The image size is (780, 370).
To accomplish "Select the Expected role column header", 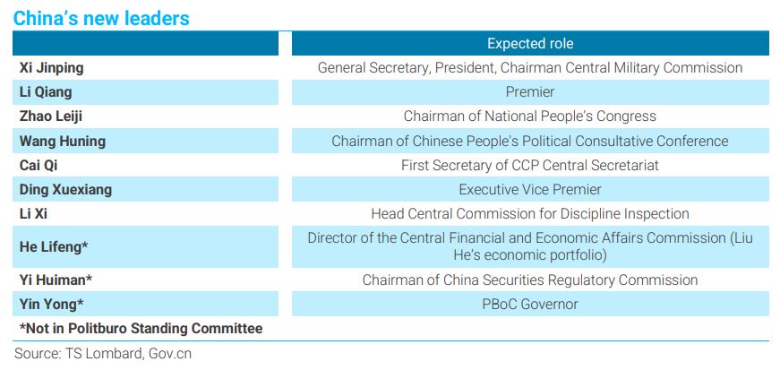I will pos(530,43).
